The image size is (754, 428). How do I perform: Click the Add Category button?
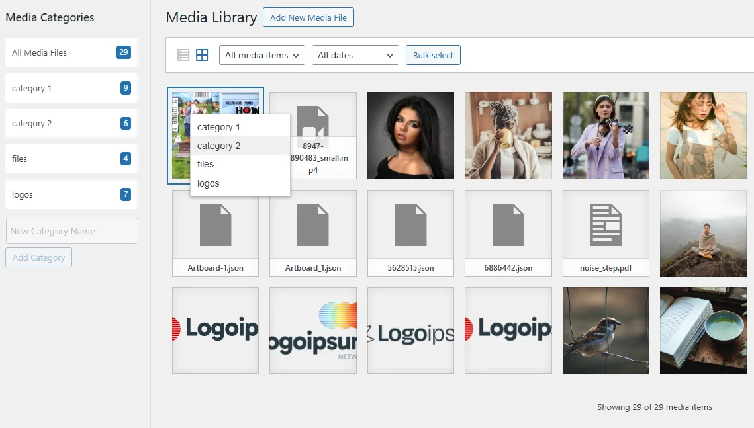[38, 257]
